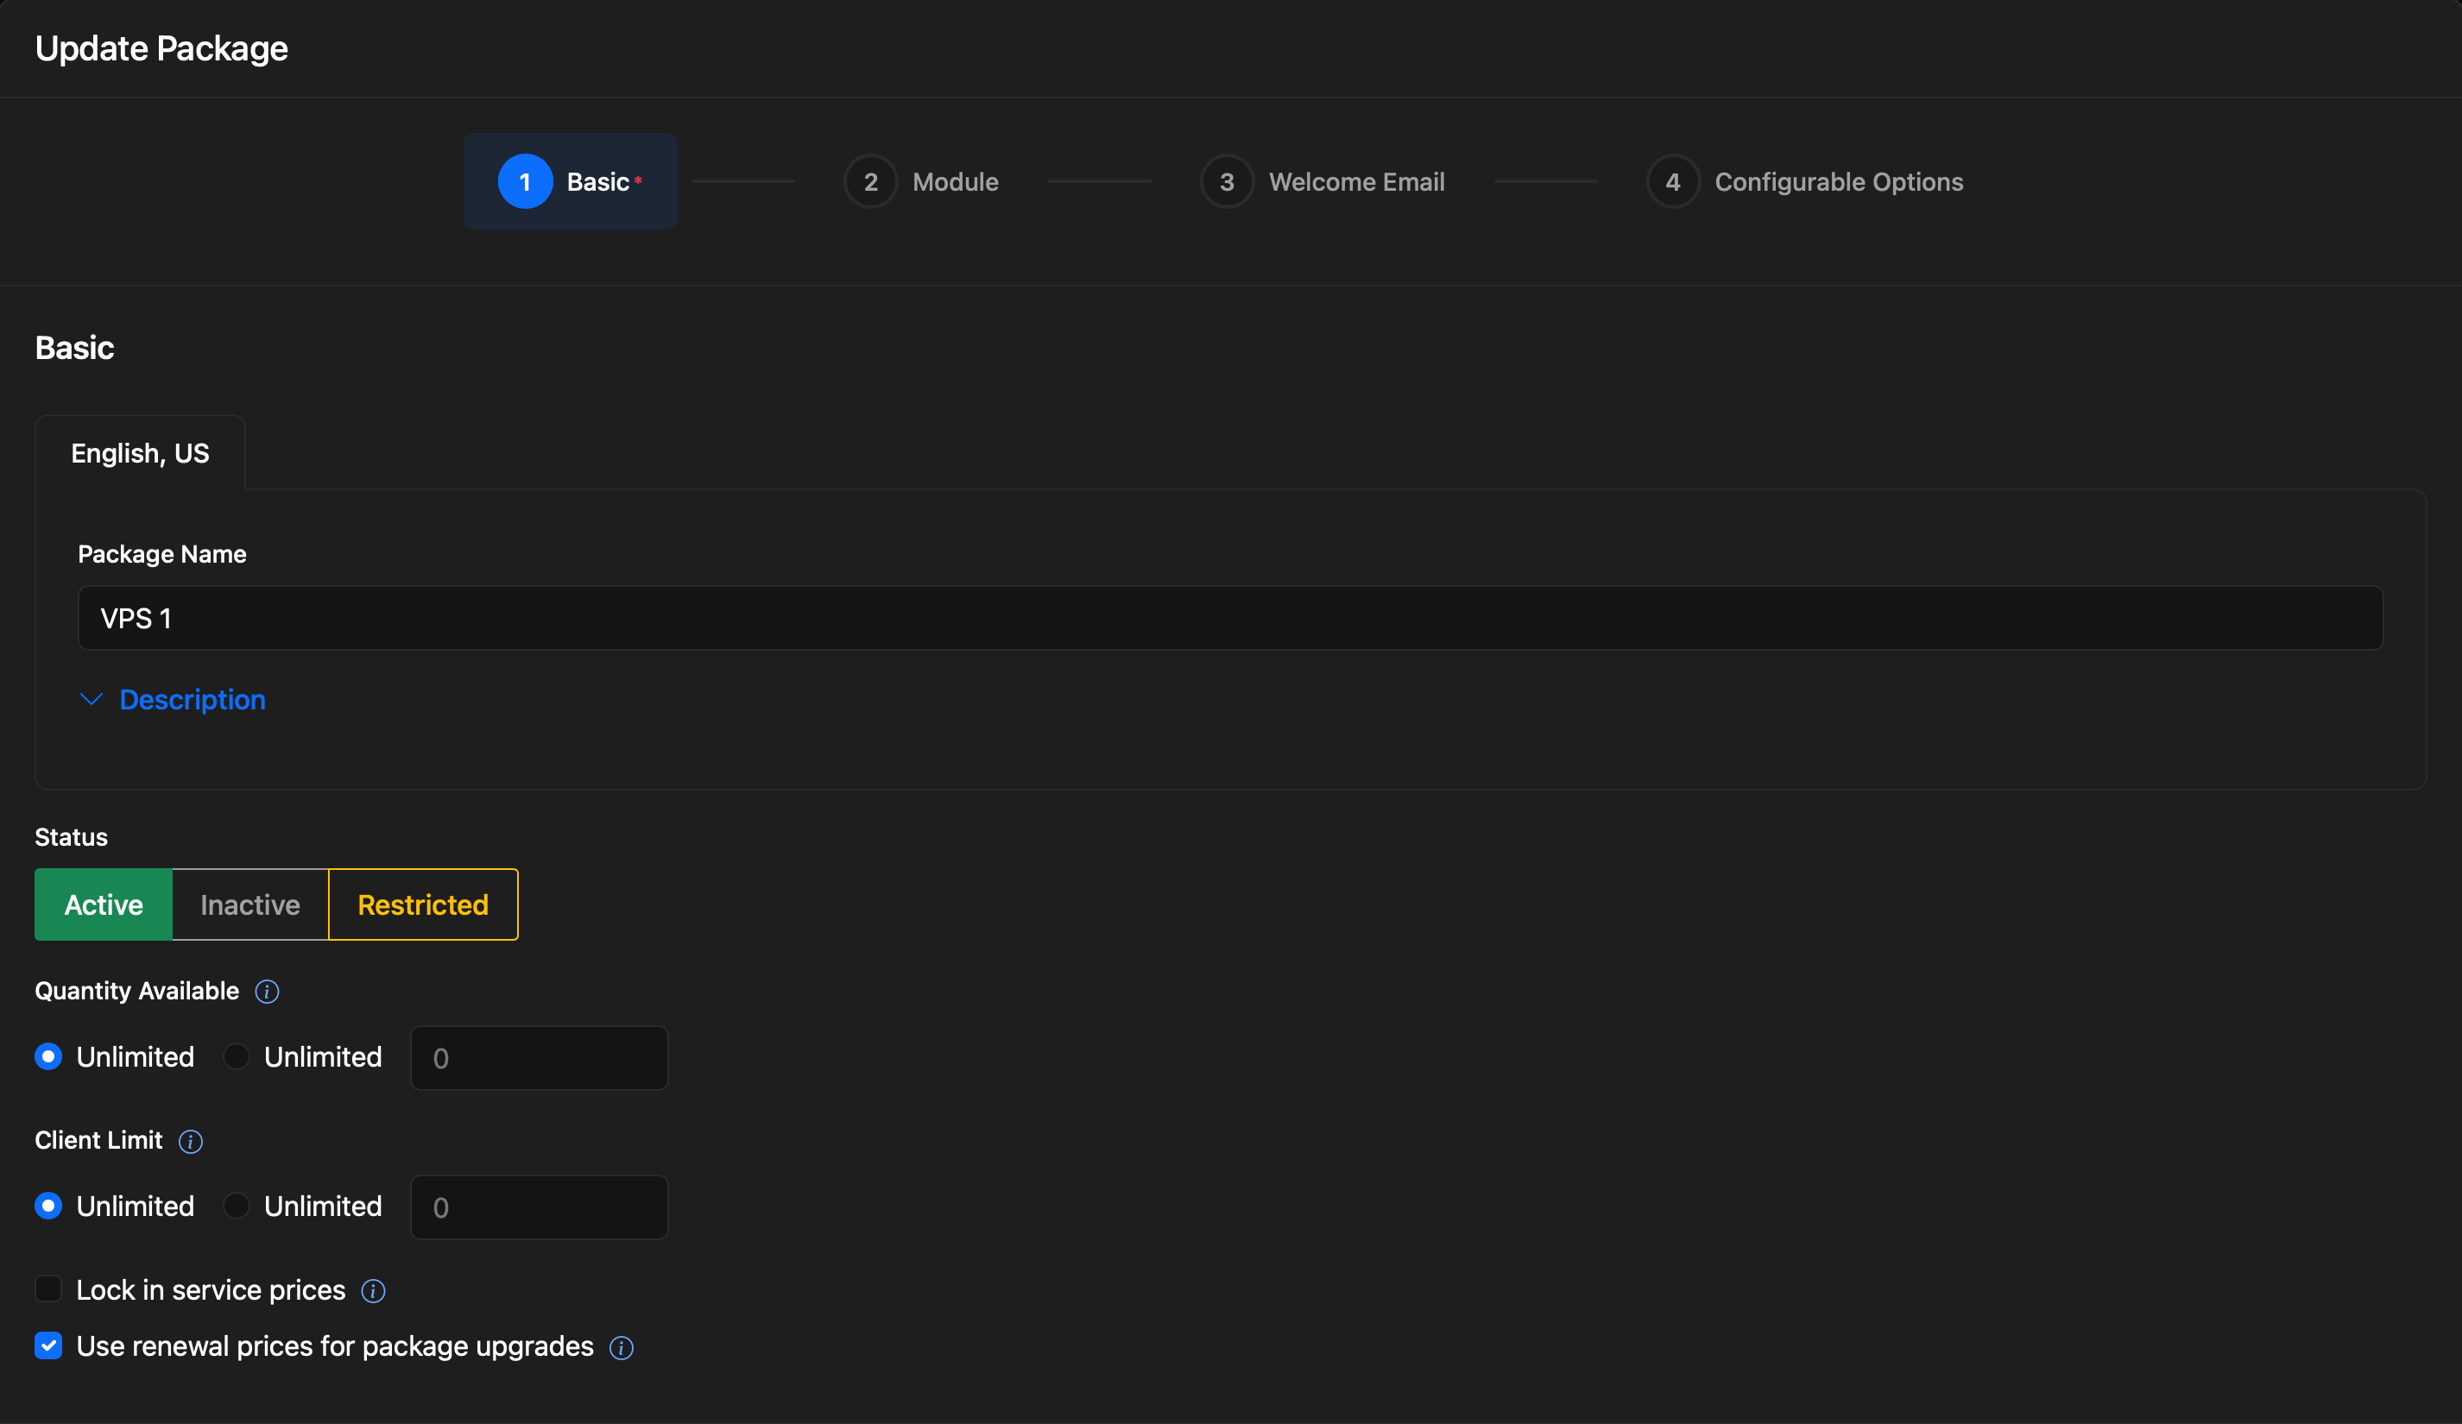The image size is (2462, 1424).
Task: Click the Update Package heading
Action: tap(161, 49)
